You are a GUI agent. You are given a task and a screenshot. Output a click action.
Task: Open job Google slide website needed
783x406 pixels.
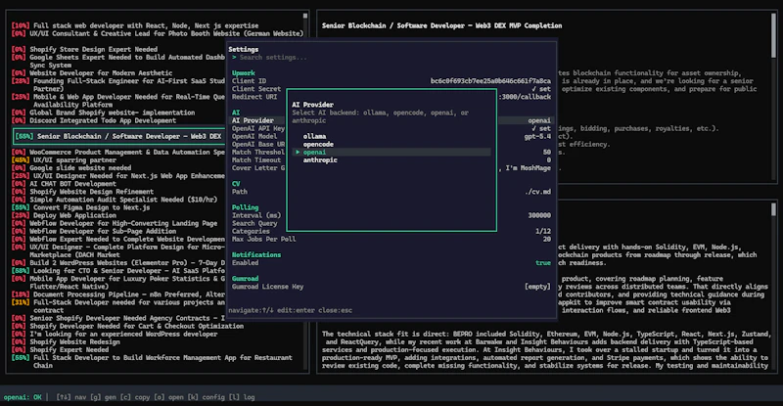71,168
